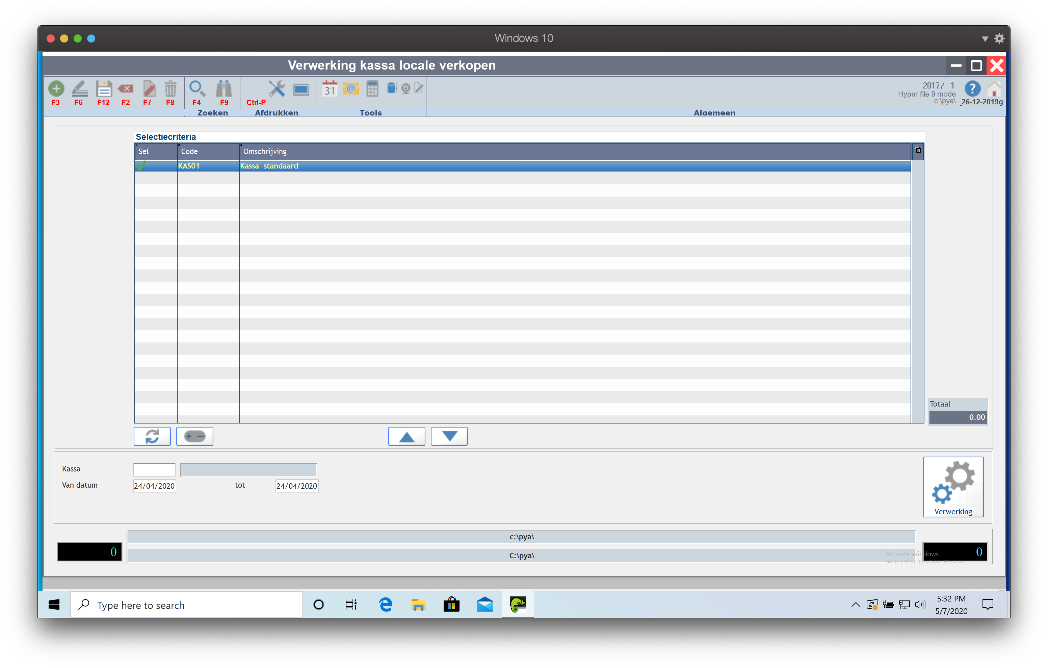Toggle select/deselect all with plus-minus button

(194, 436)
